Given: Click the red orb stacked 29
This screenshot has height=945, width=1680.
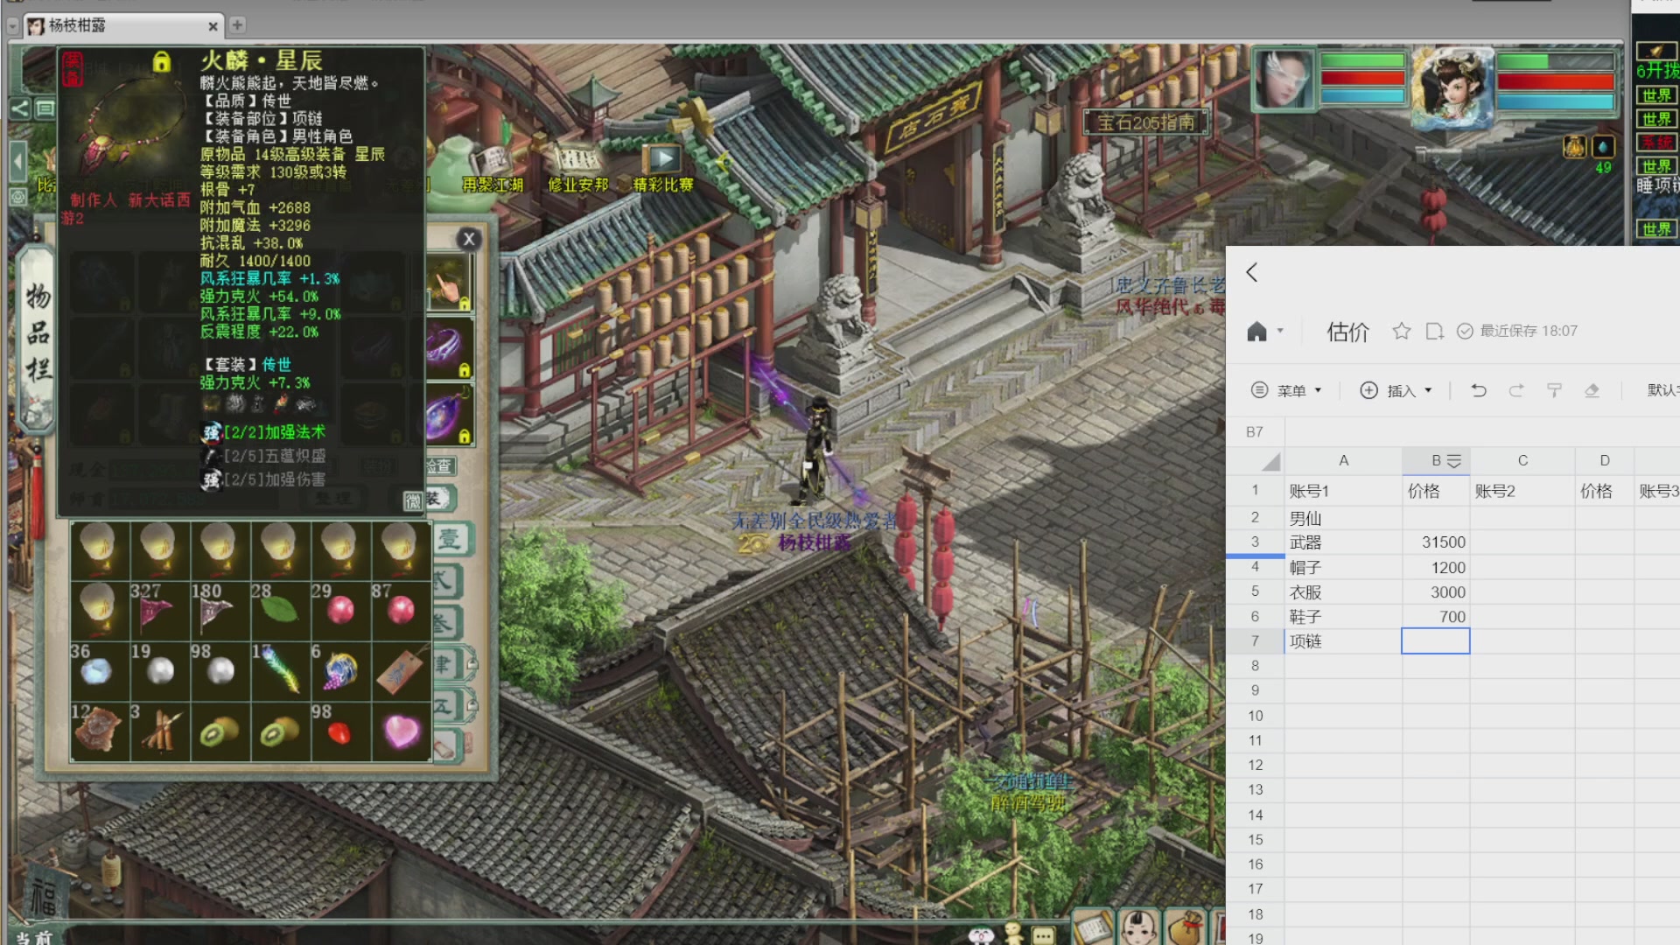Looking at the screenshot, I should coord(339,610).
